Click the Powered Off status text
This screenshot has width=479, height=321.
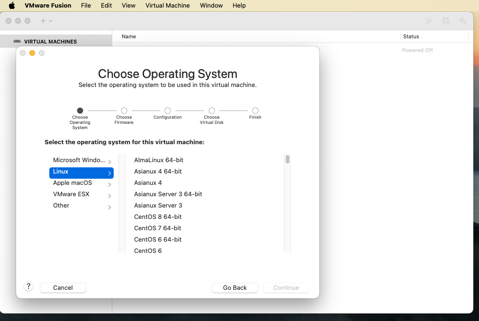click(x=417, y=50)
